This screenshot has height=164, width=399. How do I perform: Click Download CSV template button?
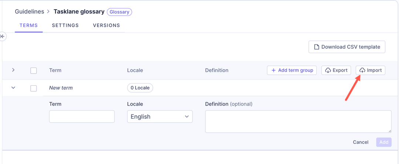coord(347,47)
